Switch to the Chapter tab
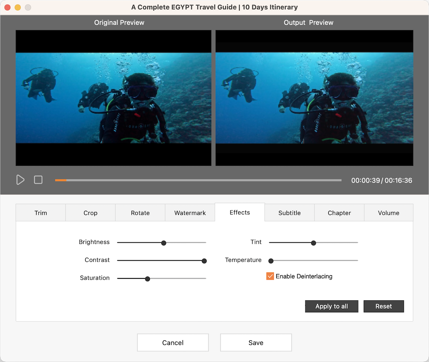This screenshot has height=362, width=429. point(339,213)
